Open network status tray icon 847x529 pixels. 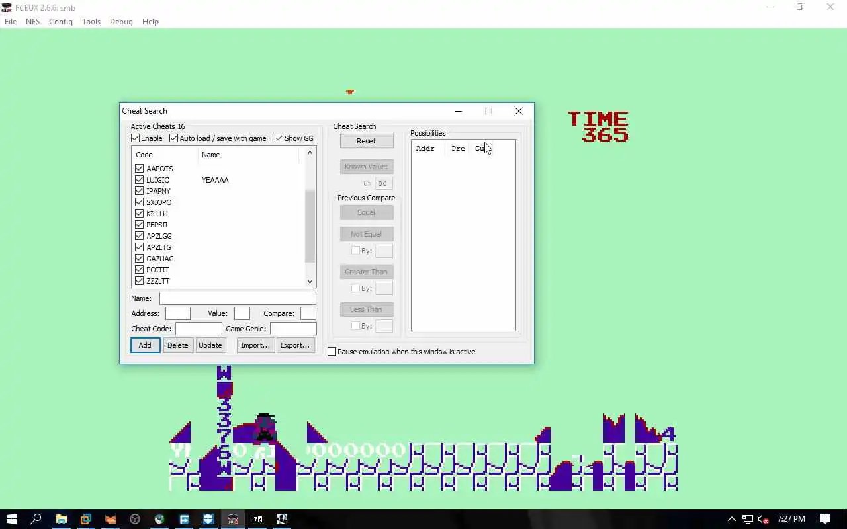tap(748, 519)
